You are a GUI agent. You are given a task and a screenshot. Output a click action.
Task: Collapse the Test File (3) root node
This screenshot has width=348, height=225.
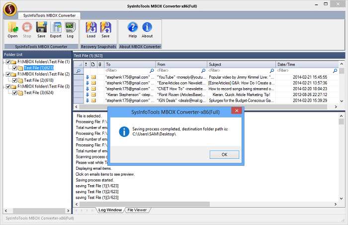click(4, 87)
